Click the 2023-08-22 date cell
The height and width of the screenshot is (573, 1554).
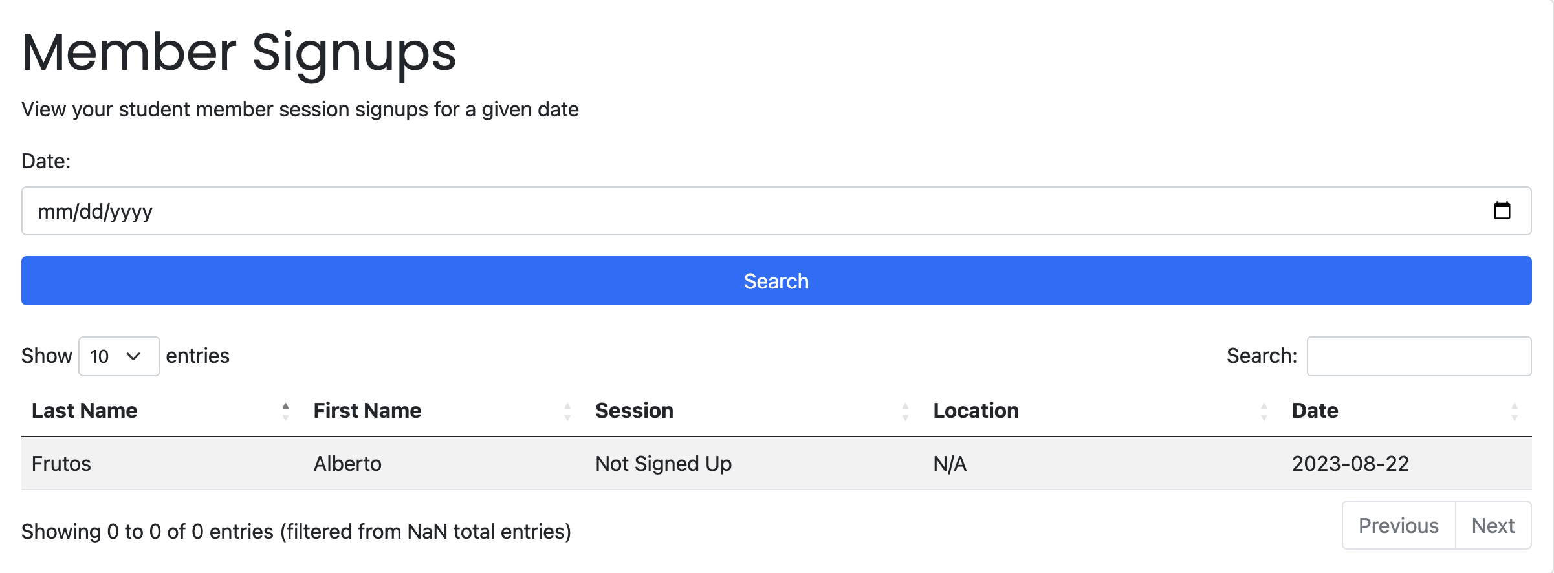pos(1350,464)
